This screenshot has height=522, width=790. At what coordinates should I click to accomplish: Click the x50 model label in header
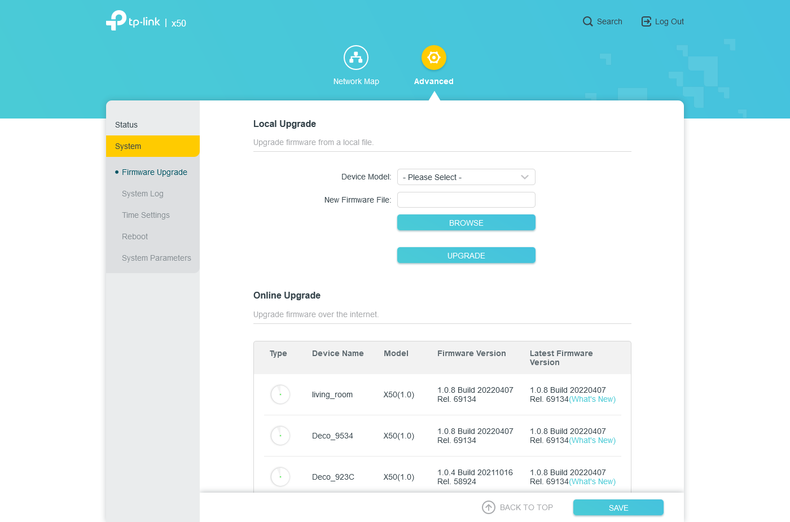click(x=179, y=23)
